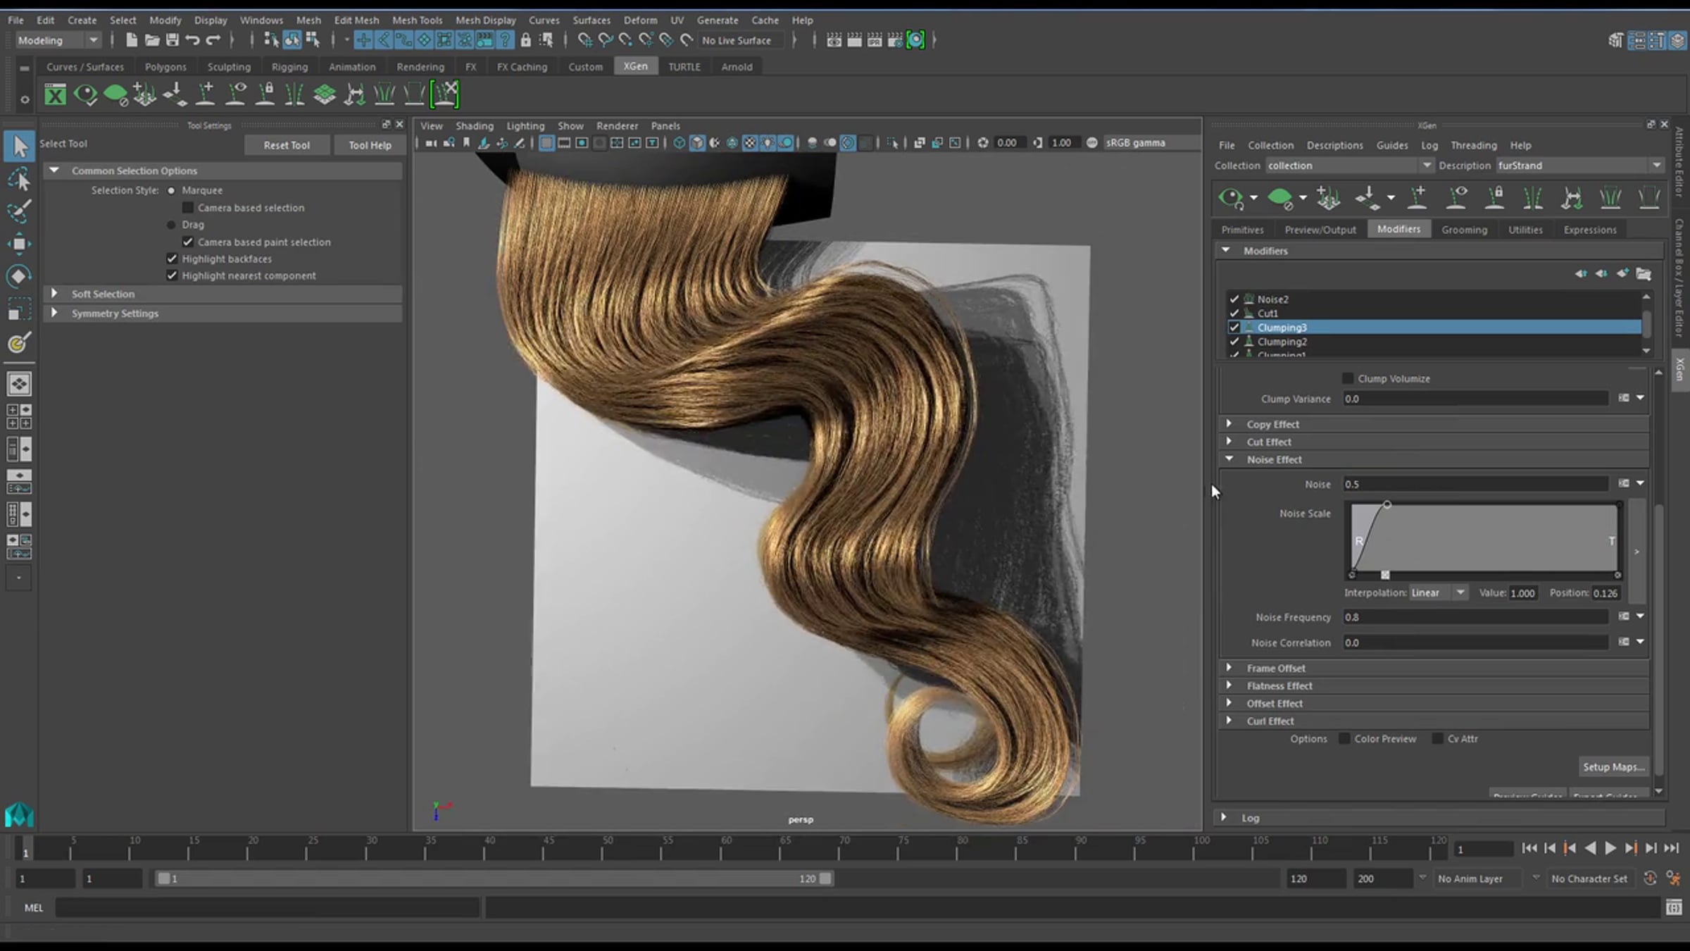Click the Setup Maps button

pyautogui.click(x=1613, y=767)
